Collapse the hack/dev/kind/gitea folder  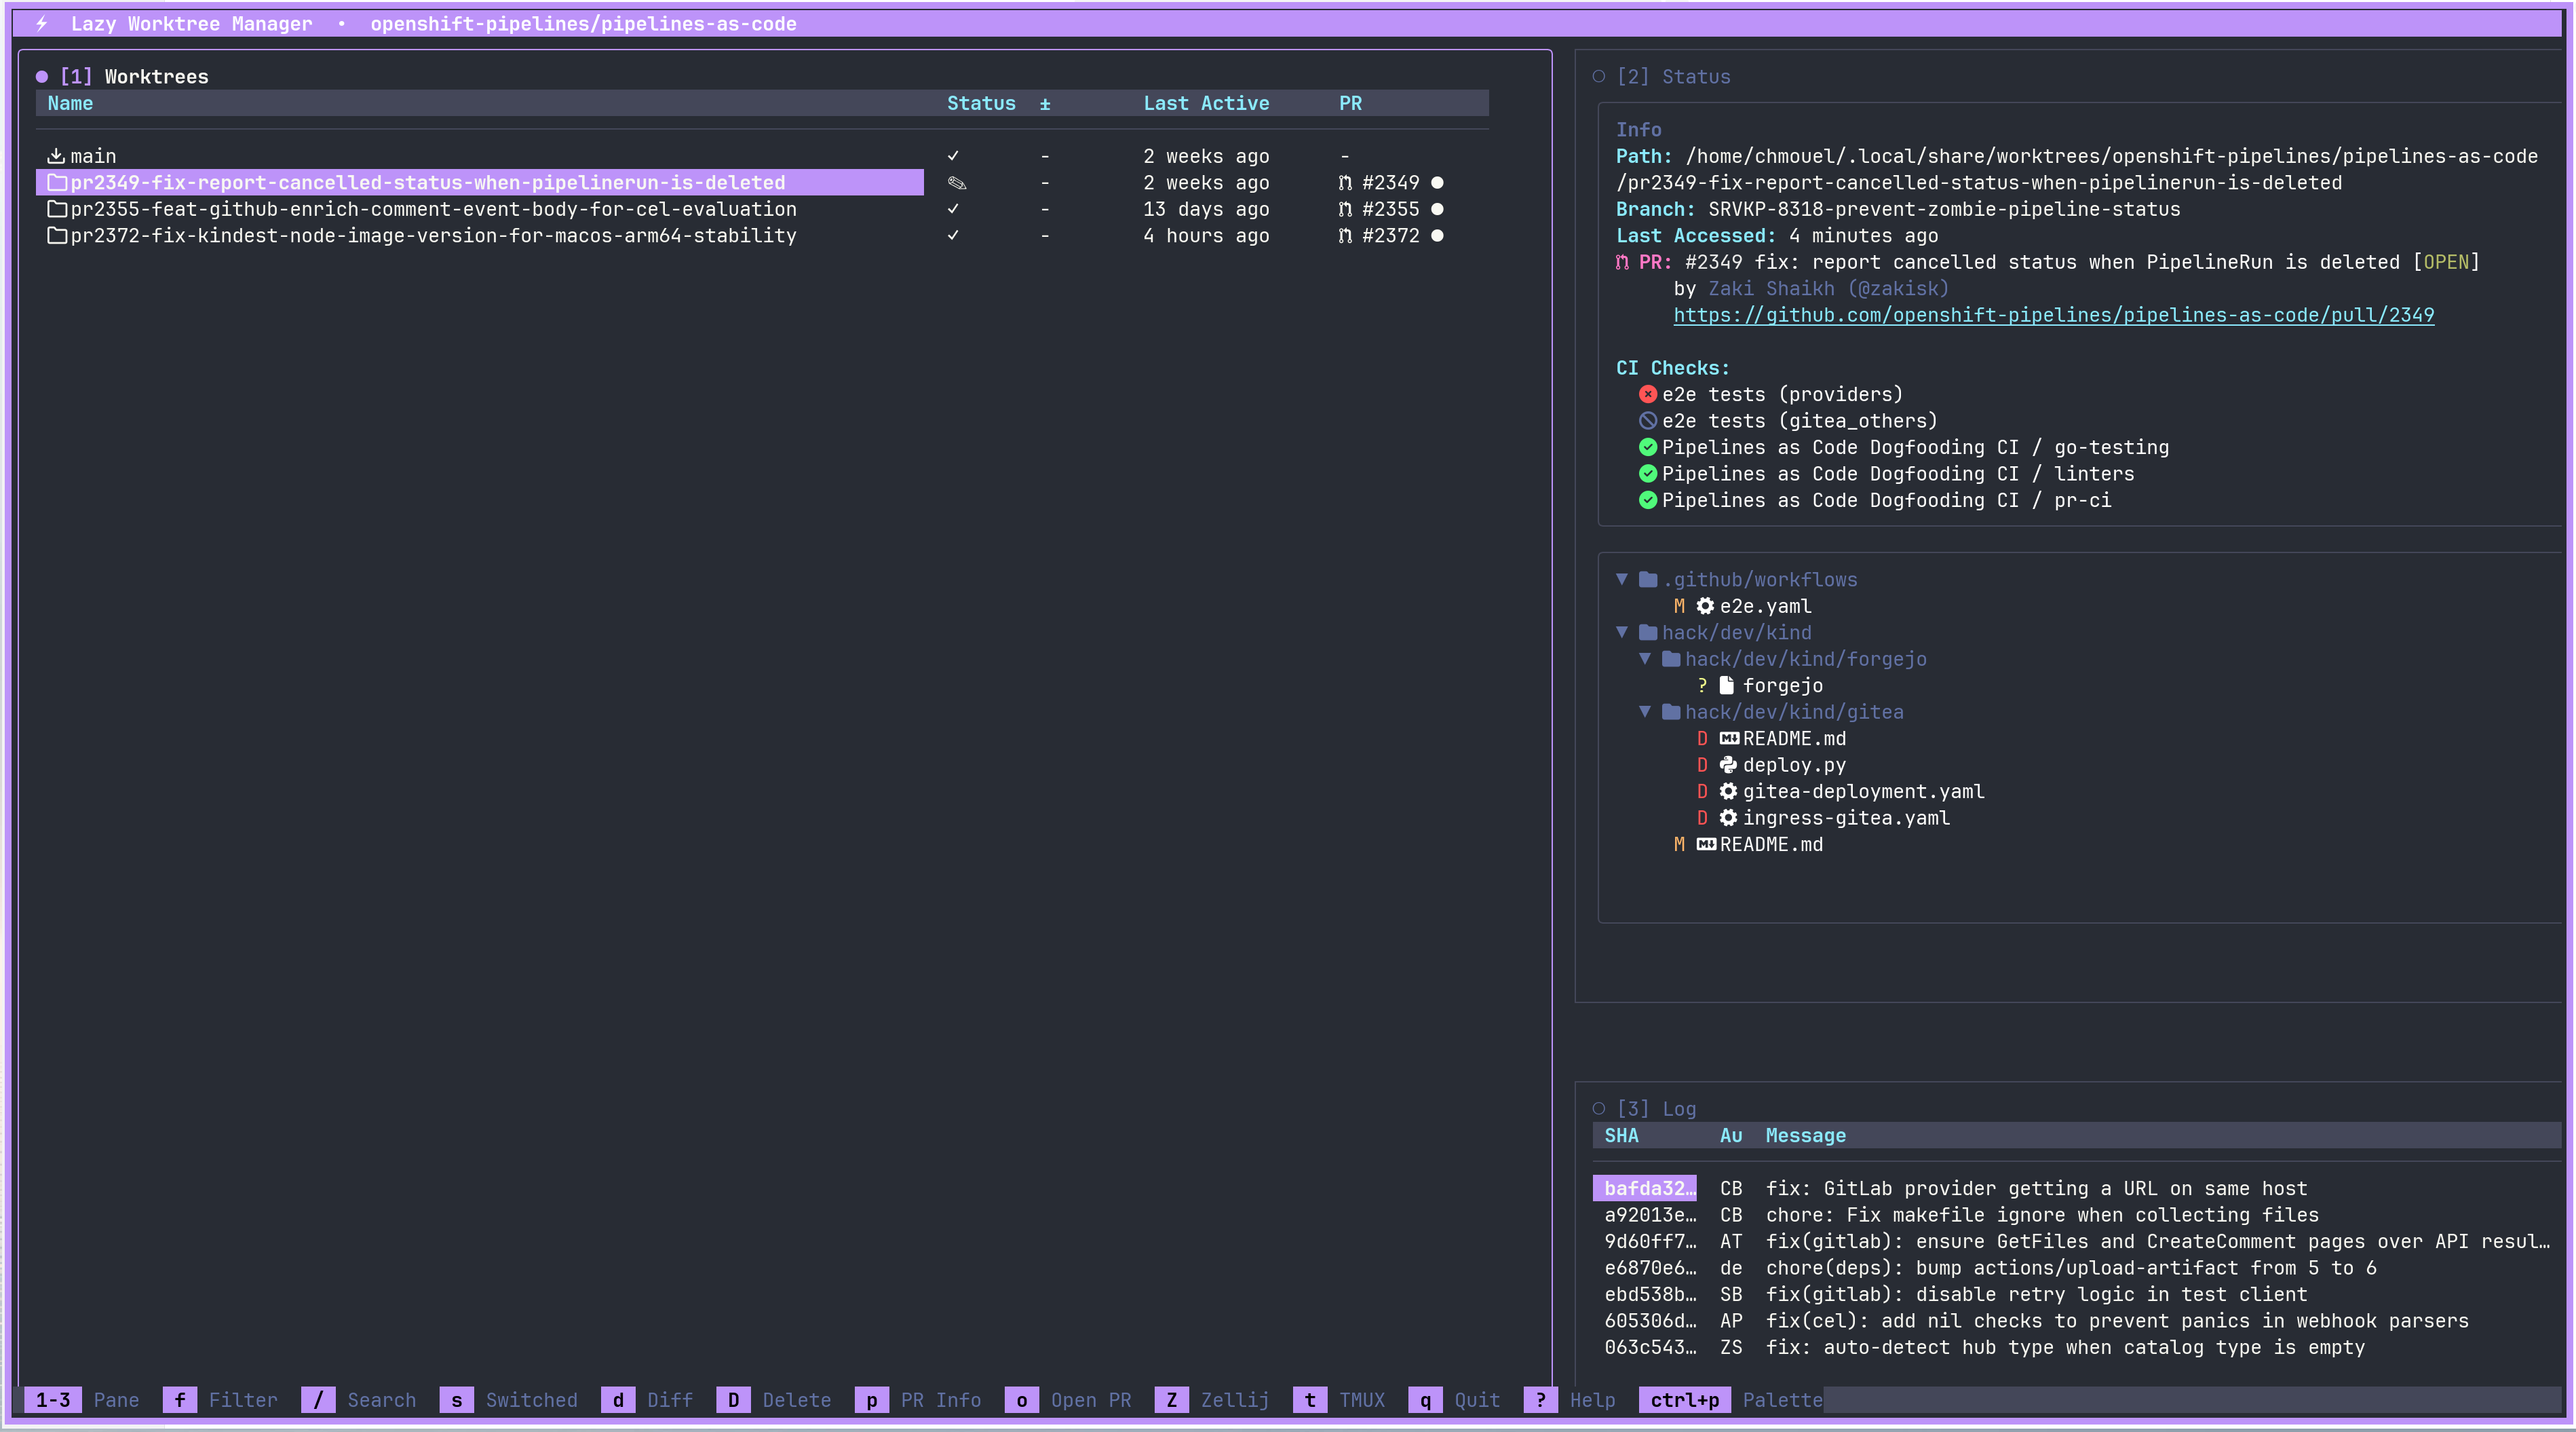[1646, 711]
